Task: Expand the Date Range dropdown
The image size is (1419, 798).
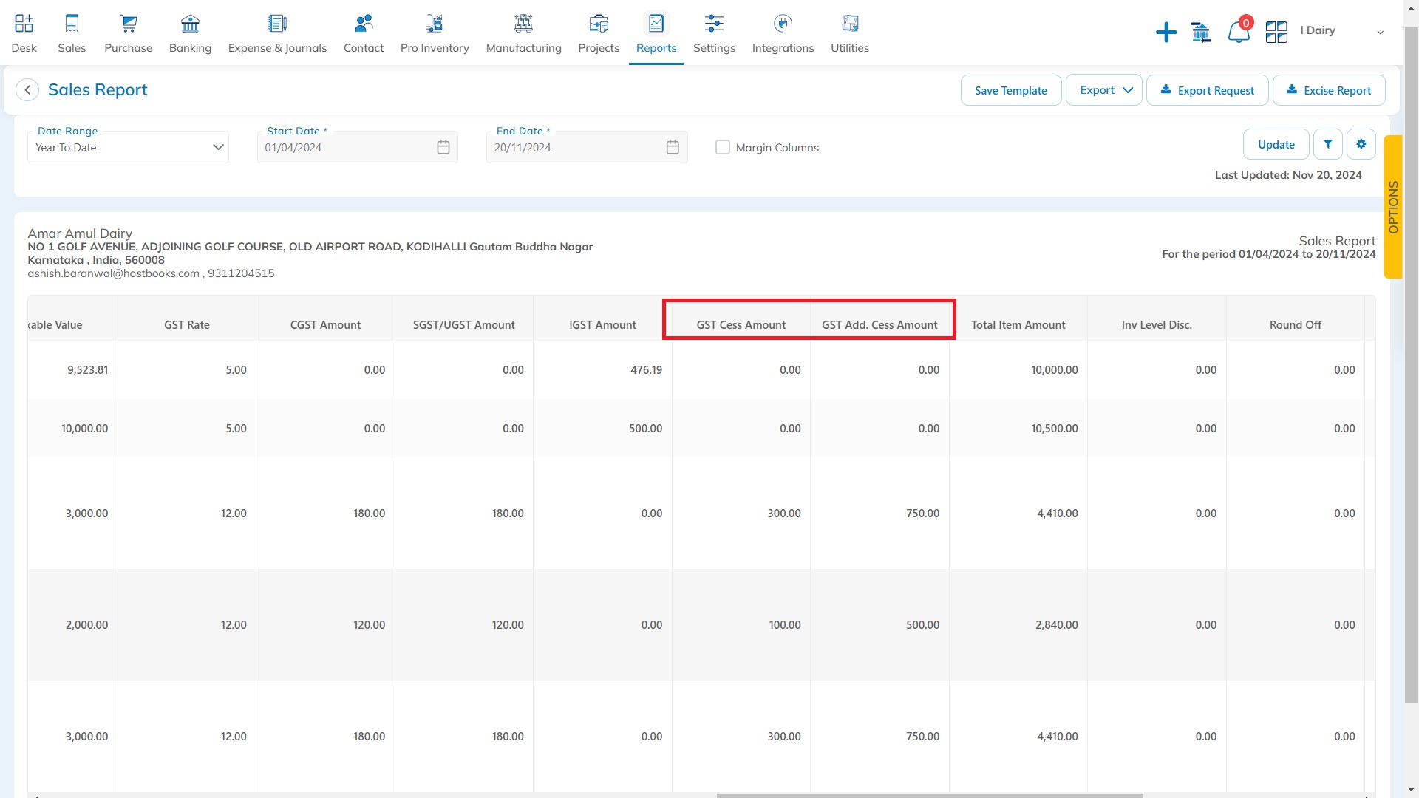Action: (218, 147)
